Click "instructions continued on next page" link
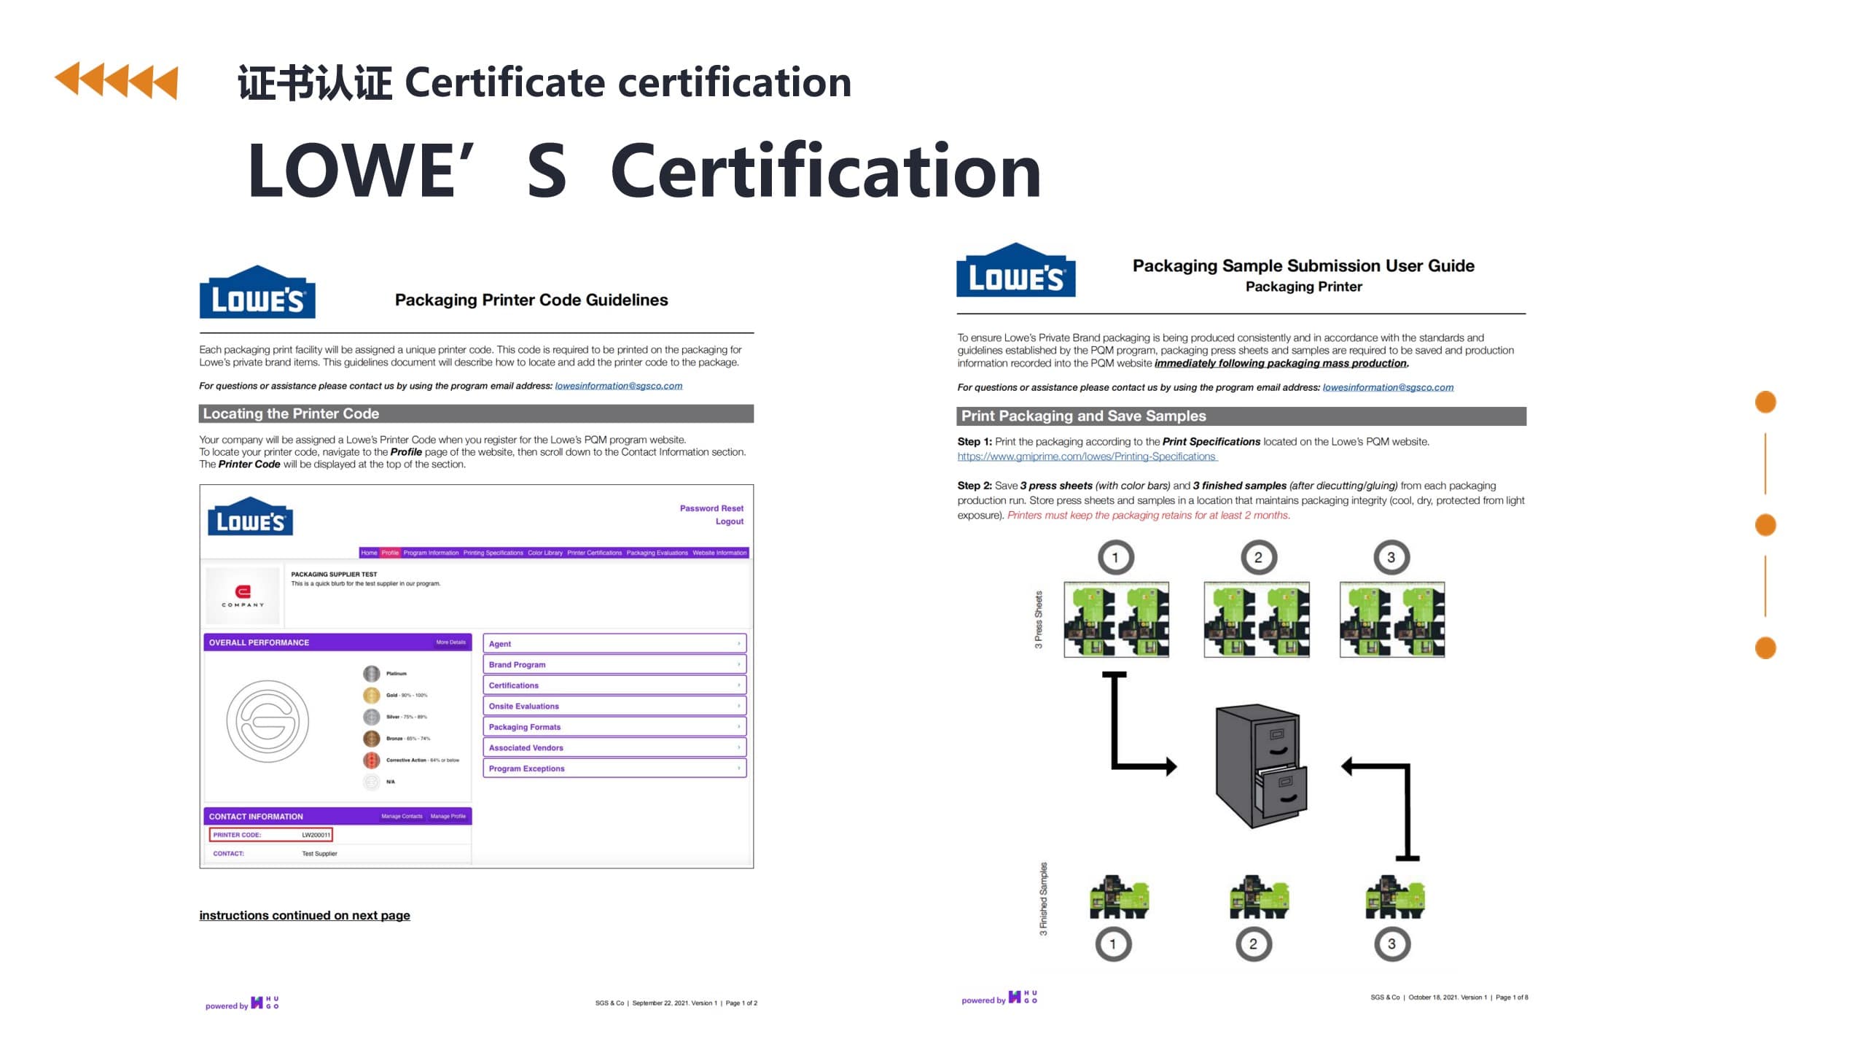1866x1050 pixels. coord(305,915)
